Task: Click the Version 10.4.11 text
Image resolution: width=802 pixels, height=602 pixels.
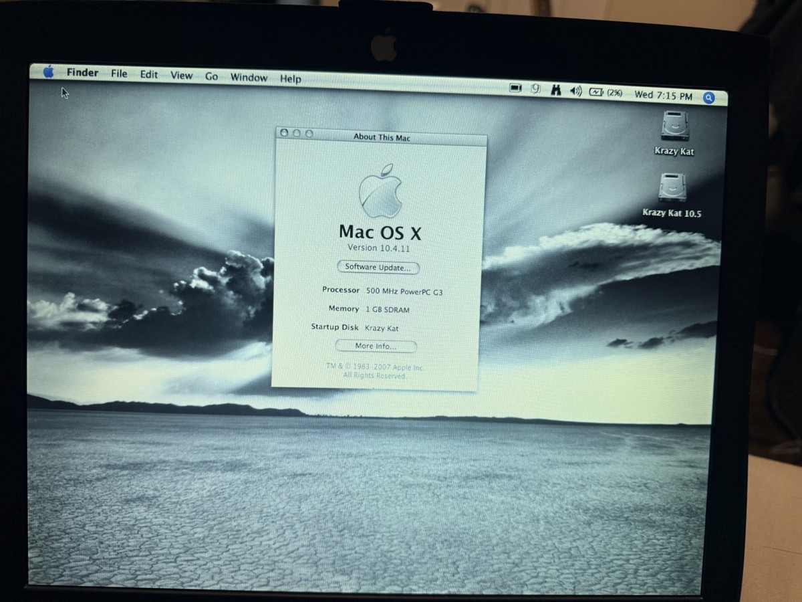Action: coord(378,247)
